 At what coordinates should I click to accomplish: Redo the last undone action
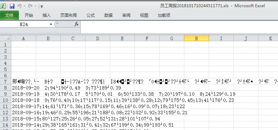[30, 6]
